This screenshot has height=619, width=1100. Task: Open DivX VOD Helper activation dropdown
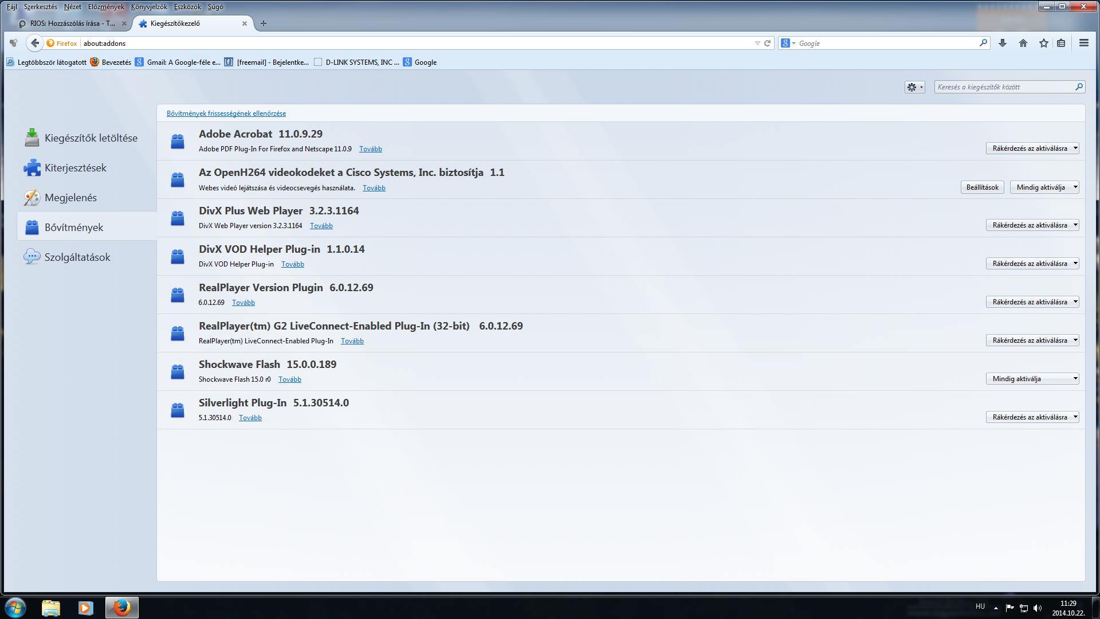coord(1032,264)
